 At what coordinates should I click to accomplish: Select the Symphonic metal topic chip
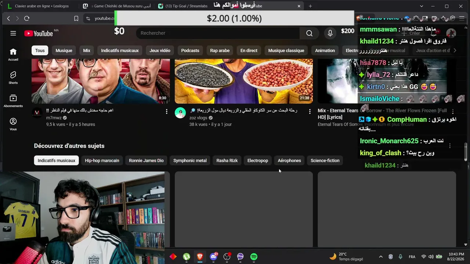[x=190, y=161]
